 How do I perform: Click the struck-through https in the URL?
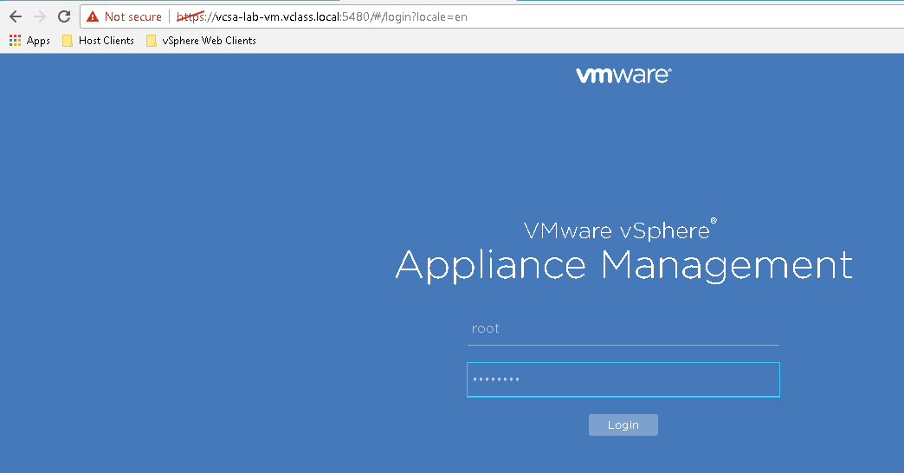[x=189, y=16]
